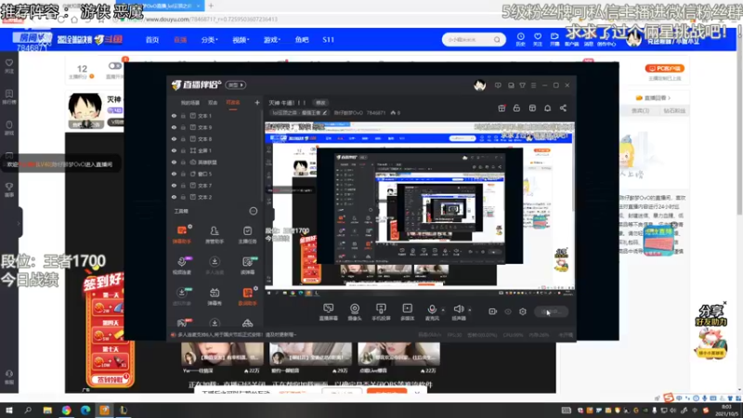743x418 pixels.
Task: Open the Windows Start menu
Action: point(8,411)
